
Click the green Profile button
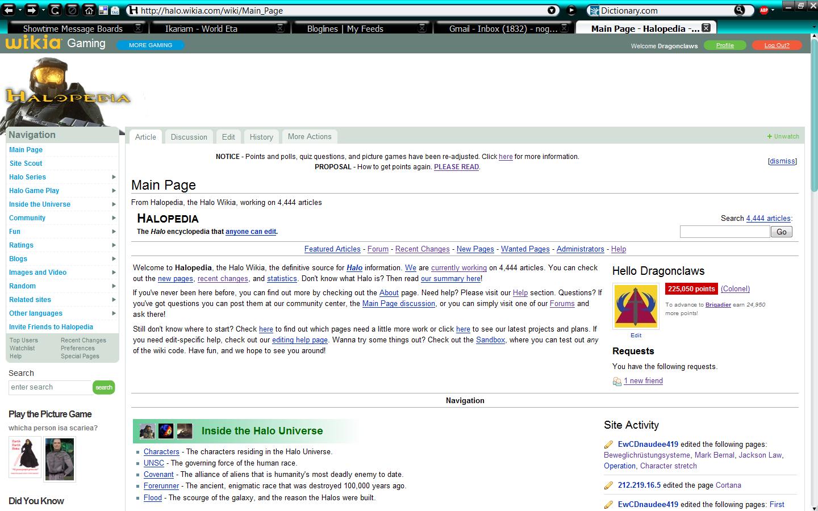pyautogui.click(x=724, y=45)
